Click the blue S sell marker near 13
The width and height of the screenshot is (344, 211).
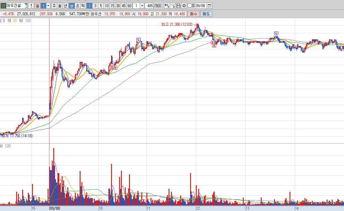coord(276,34)
